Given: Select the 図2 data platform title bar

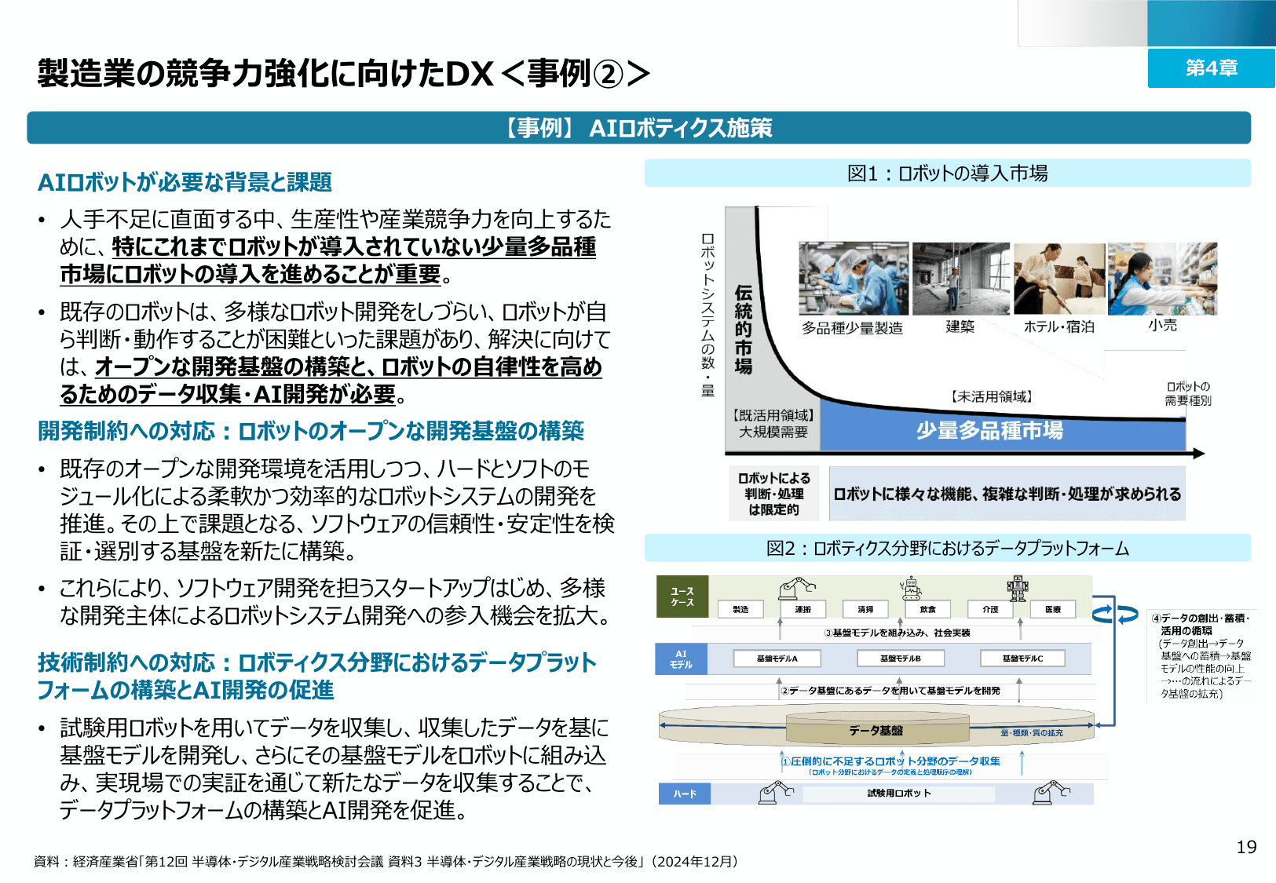Looking at the screenshot, I should 946,549.
